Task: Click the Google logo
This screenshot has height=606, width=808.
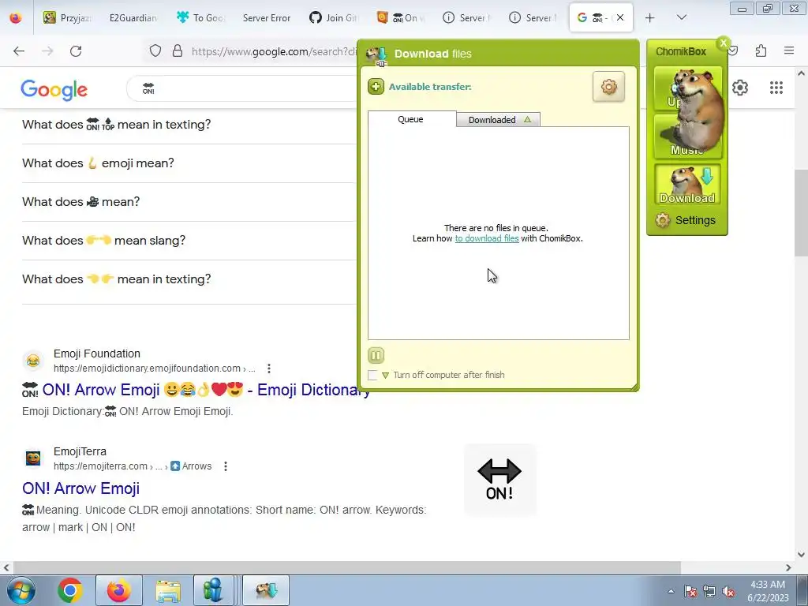Action: tap(54, 90)
